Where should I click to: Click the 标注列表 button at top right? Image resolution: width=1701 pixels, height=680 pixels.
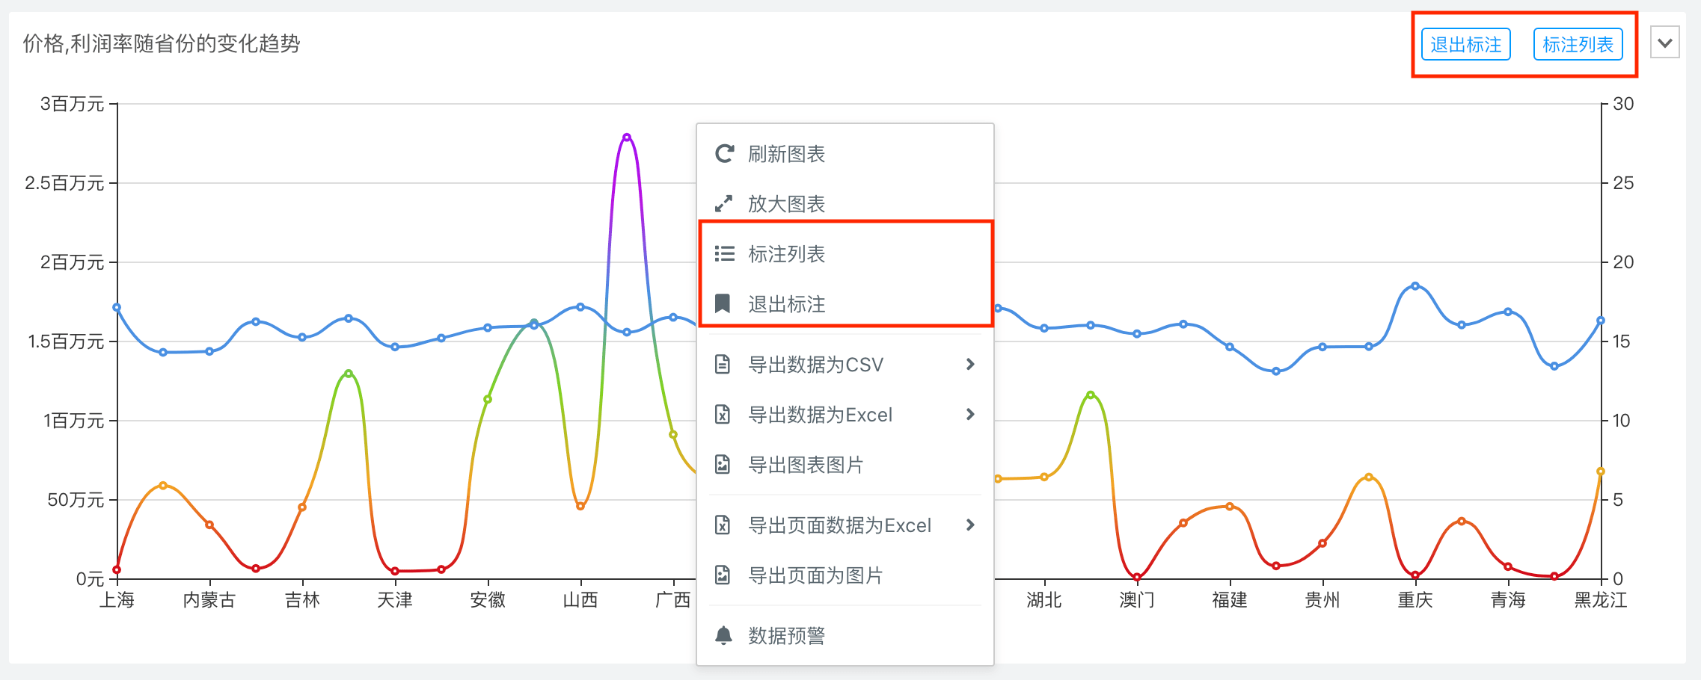pos(1578,45)
